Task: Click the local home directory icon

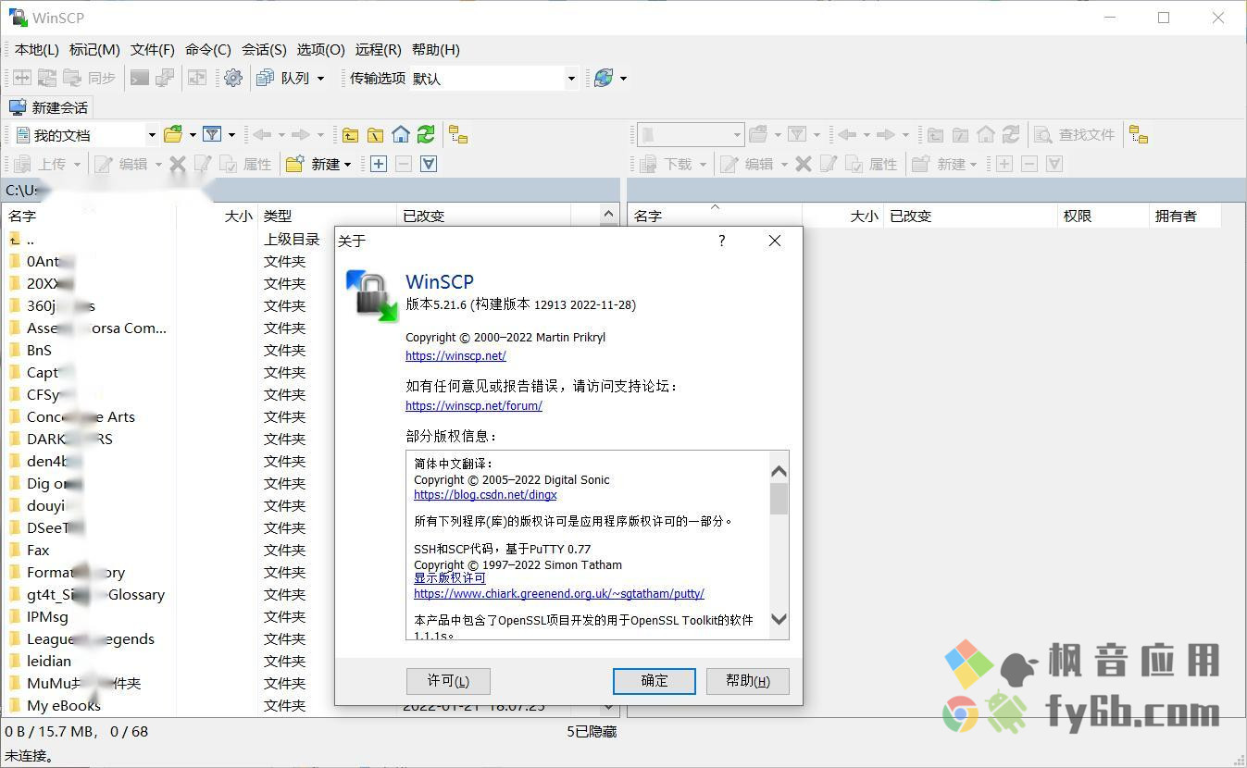Action: [400, 135]
